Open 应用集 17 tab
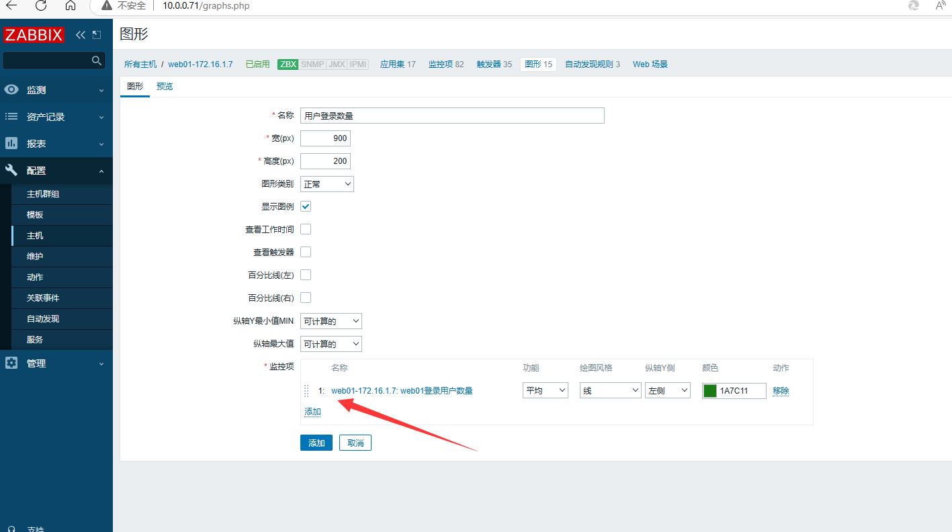Image resolution: width=952 pixels, height=532 pixels. click(398, 64)
